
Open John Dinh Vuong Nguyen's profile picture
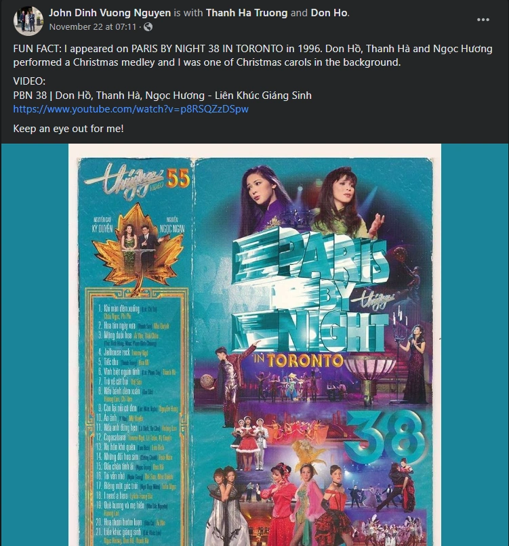[28, 20]
